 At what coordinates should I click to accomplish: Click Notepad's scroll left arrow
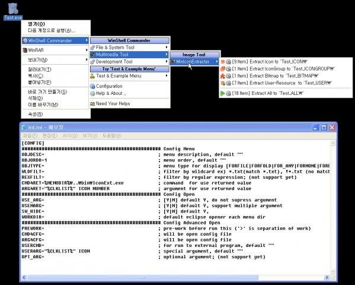pyautogui.click(x=24, y=277)
